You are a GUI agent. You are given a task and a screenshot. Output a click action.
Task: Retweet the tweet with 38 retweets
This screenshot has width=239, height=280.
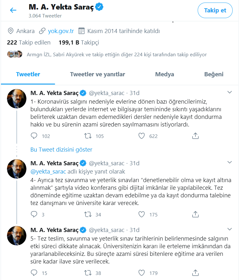click(x=88, y=273)
